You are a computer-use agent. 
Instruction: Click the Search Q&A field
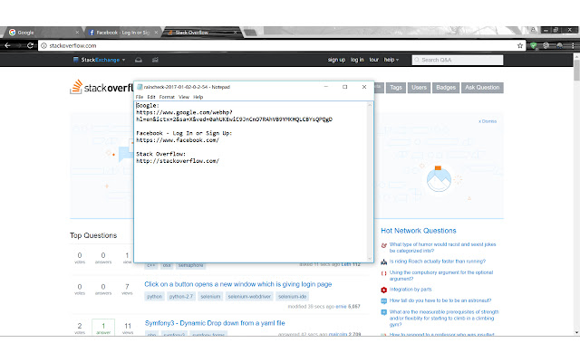(x=458, y=60)
